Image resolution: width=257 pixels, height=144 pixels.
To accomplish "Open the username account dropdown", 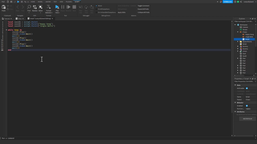I will click(x=255, y=2).
